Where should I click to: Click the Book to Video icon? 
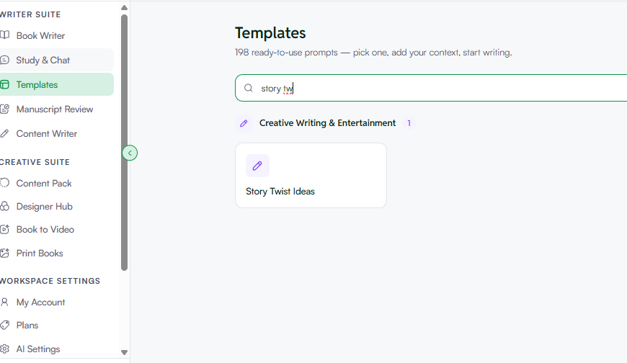4,229
